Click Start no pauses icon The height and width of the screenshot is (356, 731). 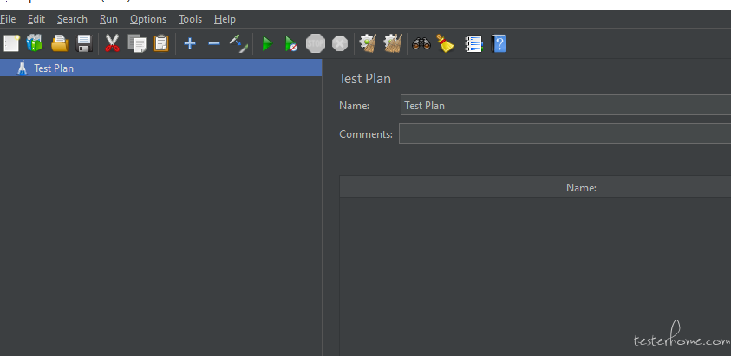[291, 43]
